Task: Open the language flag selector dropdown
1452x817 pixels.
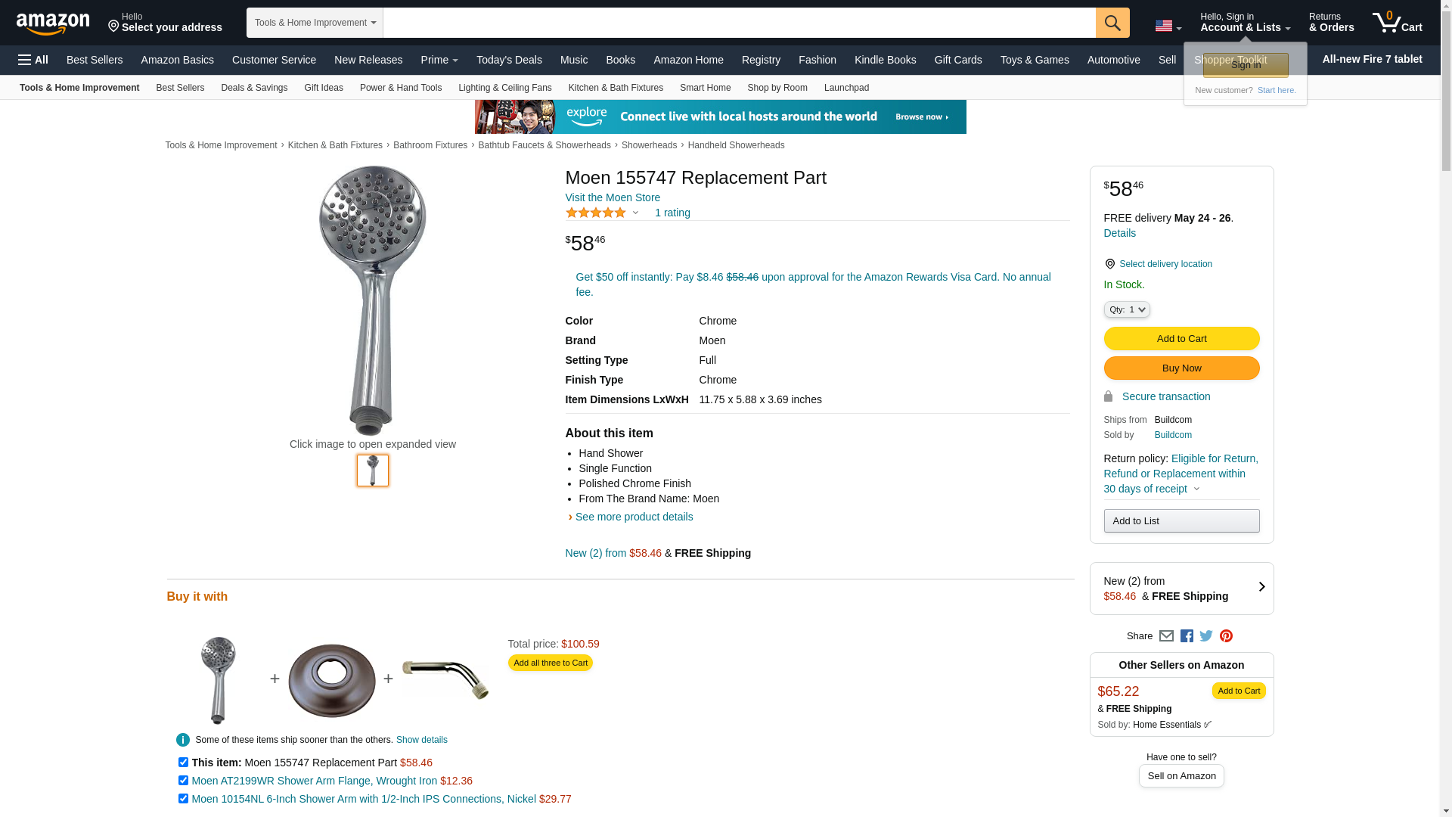Action: (x=1168, y=26)
